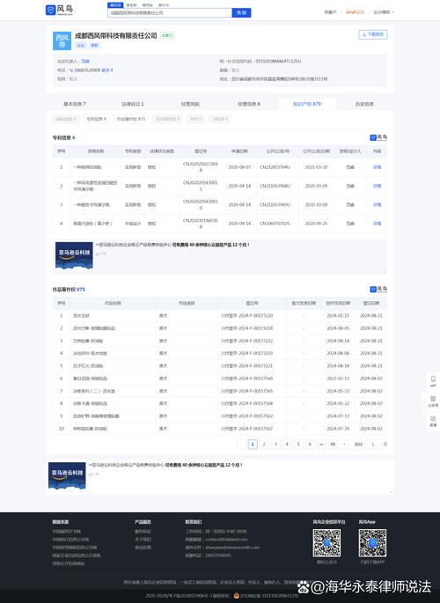Switch to the 经营信息 6 tab
This screenshot has height=603, width=440.
(x=249, y=104)
